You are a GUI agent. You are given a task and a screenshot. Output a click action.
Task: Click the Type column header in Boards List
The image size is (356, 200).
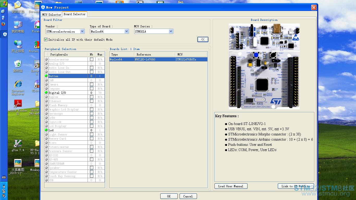coord(122,54)
